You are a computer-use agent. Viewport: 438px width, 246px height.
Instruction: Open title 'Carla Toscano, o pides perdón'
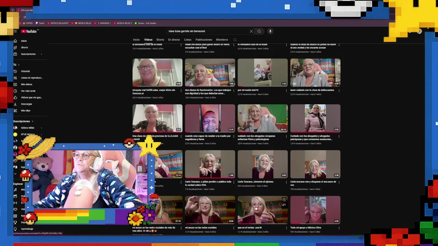(x=208, y=183)
